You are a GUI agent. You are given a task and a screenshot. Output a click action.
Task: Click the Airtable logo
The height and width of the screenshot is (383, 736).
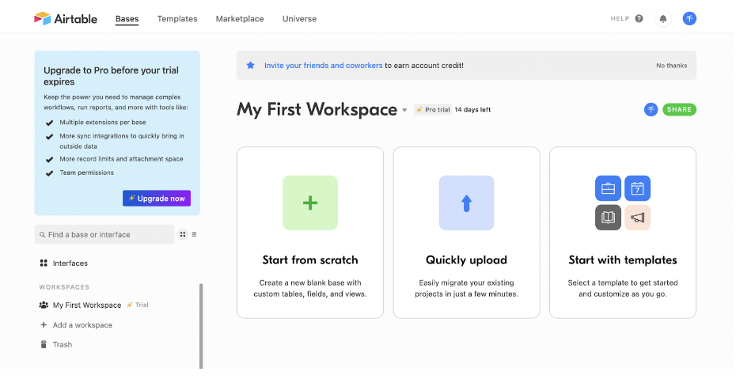(x=66, y=19)
